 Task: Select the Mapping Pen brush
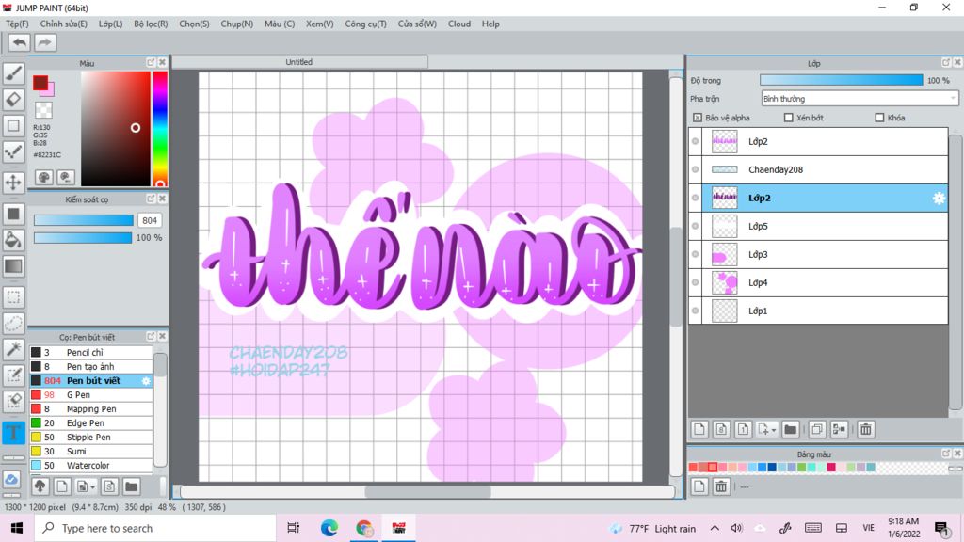point(91,409)
